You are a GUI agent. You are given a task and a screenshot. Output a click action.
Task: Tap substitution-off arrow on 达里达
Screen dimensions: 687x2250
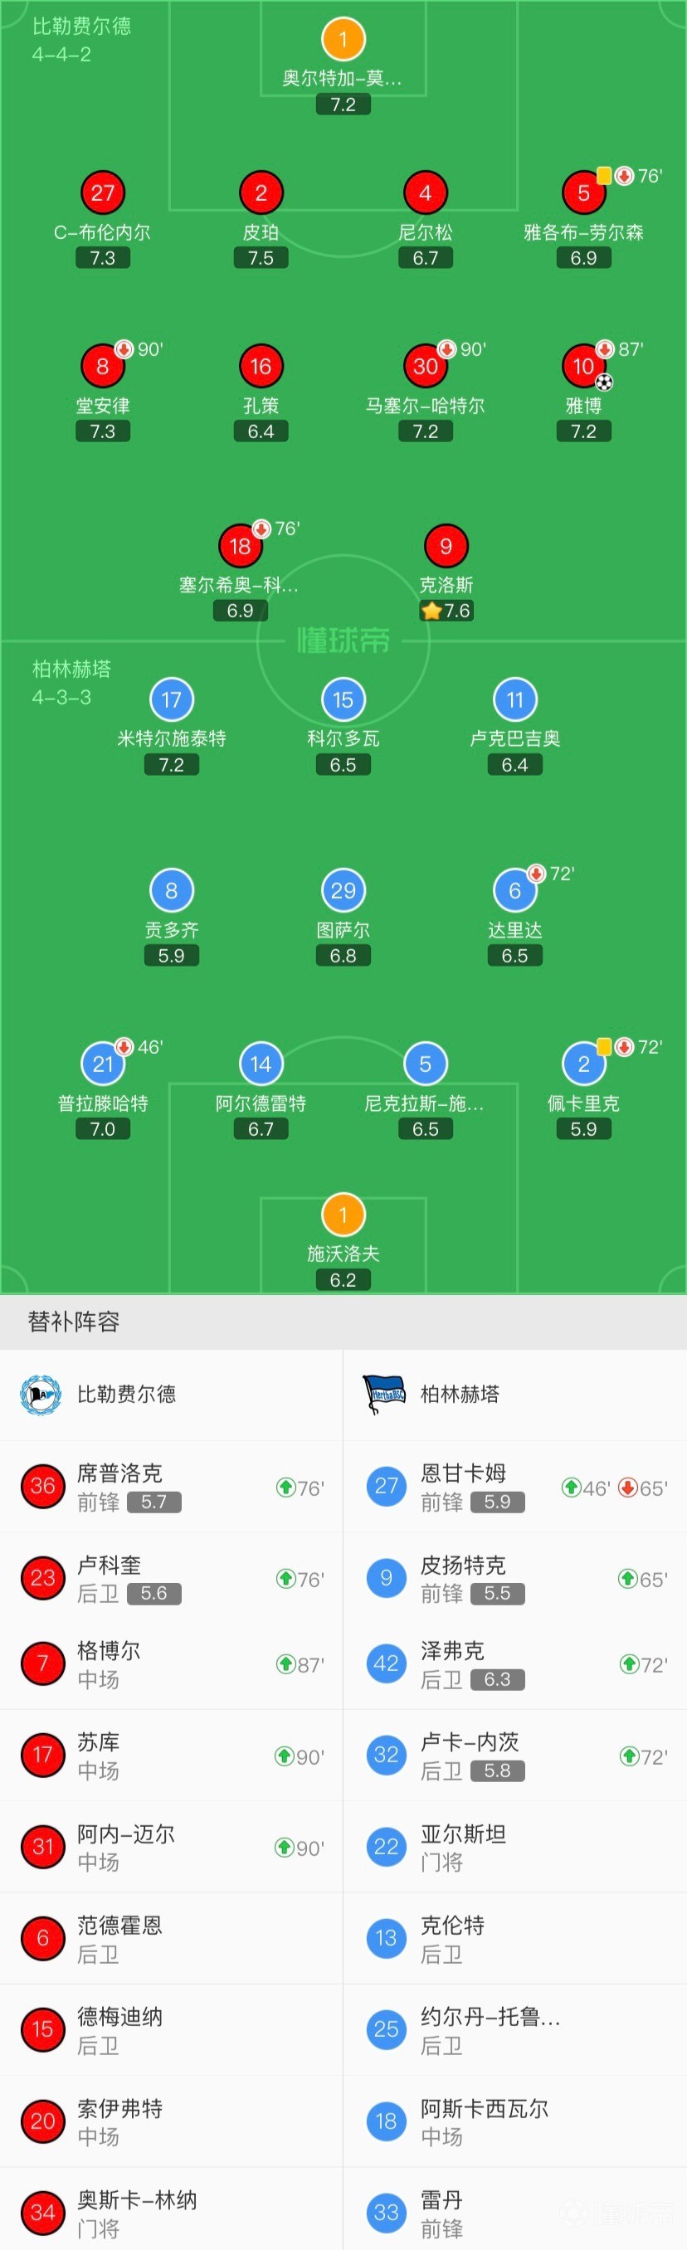pyautogui.click(x=537, y=874)
